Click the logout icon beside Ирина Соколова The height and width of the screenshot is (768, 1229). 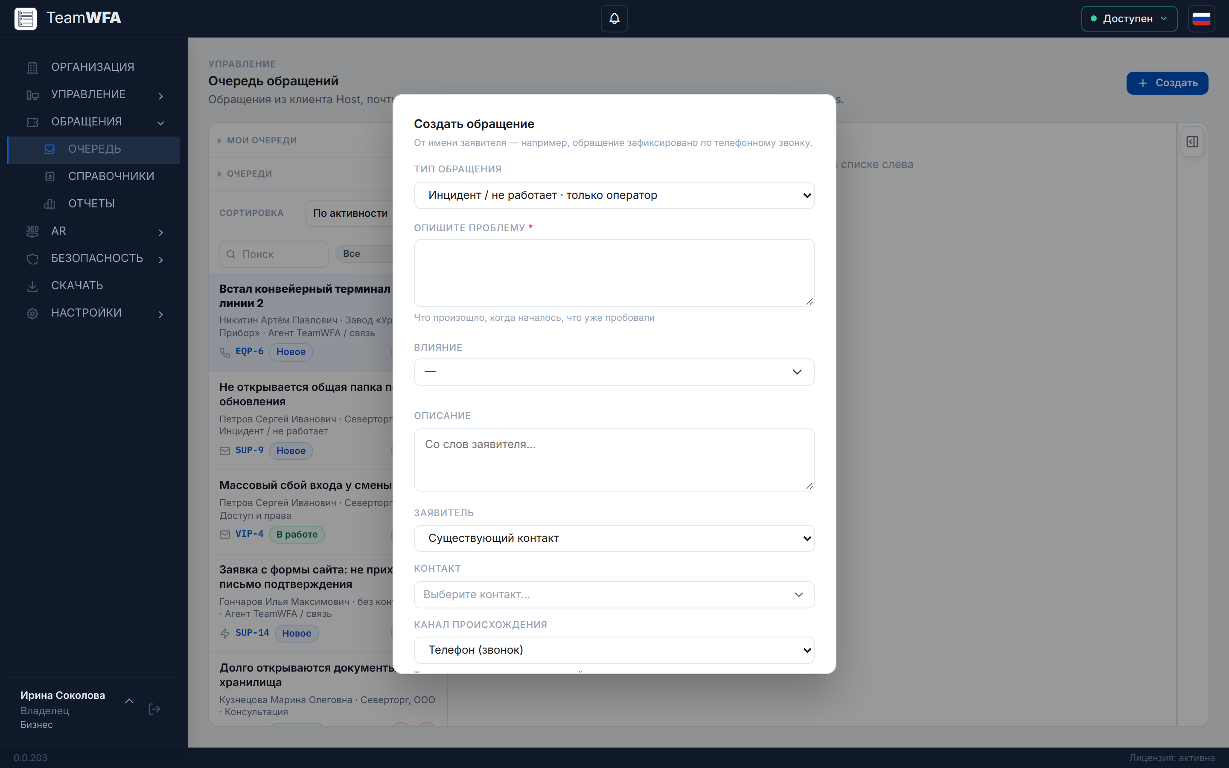coord(154,709)
